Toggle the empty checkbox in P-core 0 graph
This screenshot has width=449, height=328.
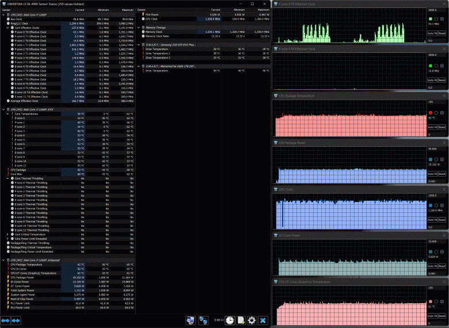point(436,19)
